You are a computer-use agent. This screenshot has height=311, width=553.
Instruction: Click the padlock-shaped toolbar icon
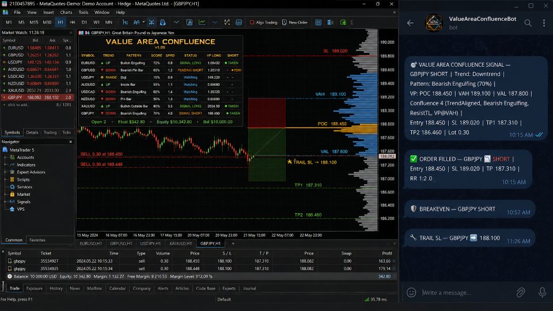point(162,22)
